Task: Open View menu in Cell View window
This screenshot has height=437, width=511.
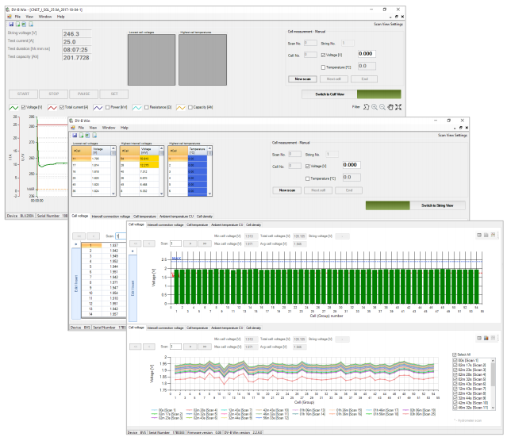Action: tap(93, 128)
